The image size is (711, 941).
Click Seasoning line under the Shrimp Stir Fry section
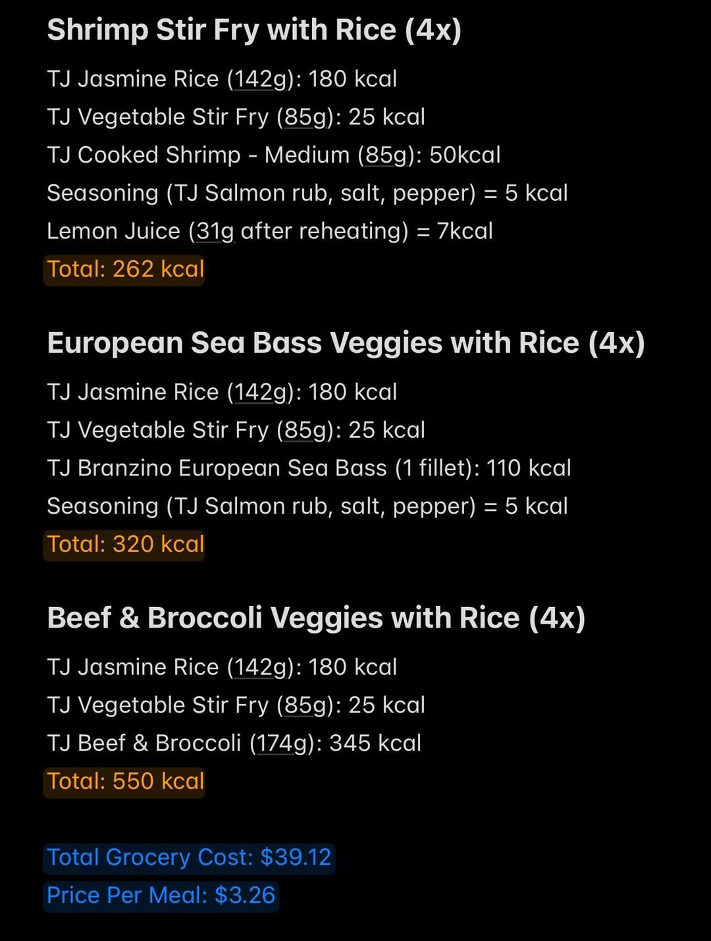click(x=307, y=194)
